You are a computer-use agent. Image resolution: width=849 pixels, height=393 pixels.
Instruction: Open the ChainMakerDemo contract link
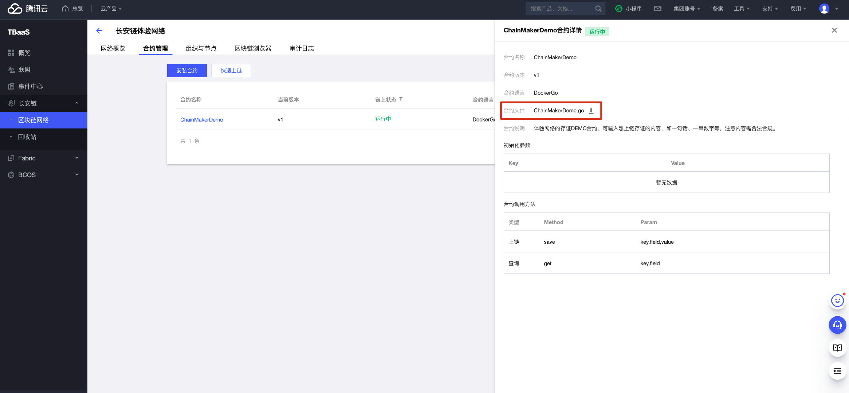coord(201,120)
